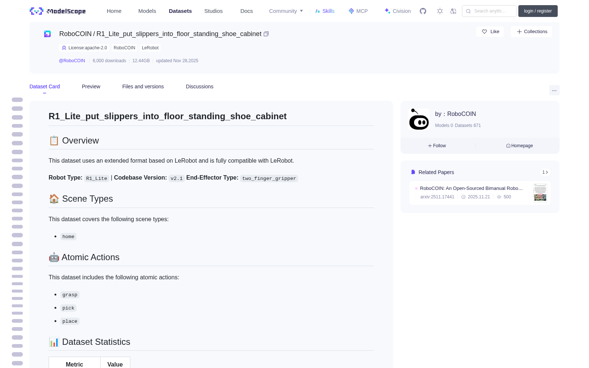
Task: Open the Studios section
Action: point(214,11)
